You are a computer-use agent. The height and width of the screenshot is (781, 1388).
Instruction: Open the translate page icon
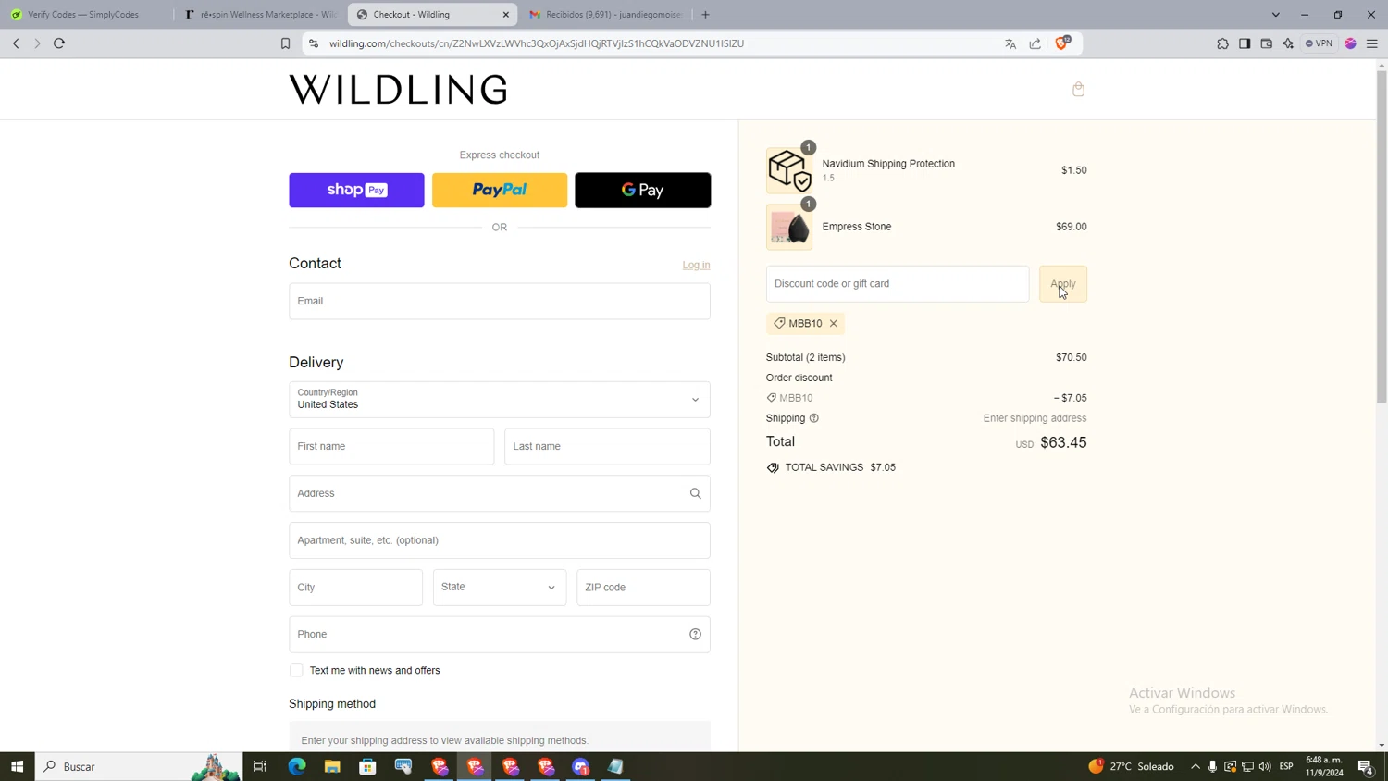coord(1010,43)
